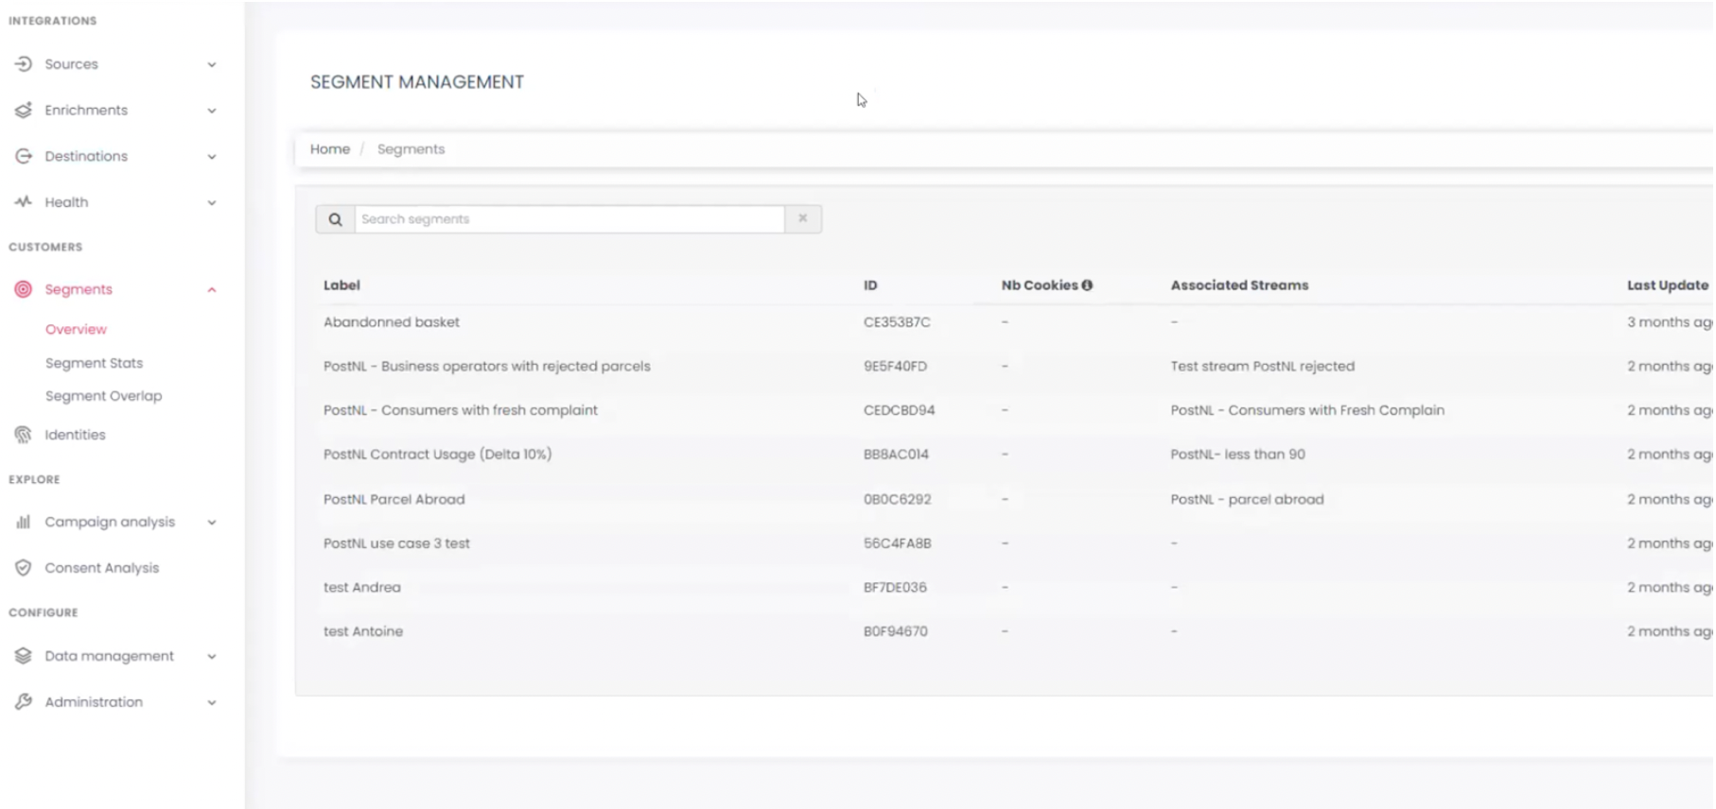Open PostNL use case 3 test segment
The image size is (1716, 809).
click(396, 543)
